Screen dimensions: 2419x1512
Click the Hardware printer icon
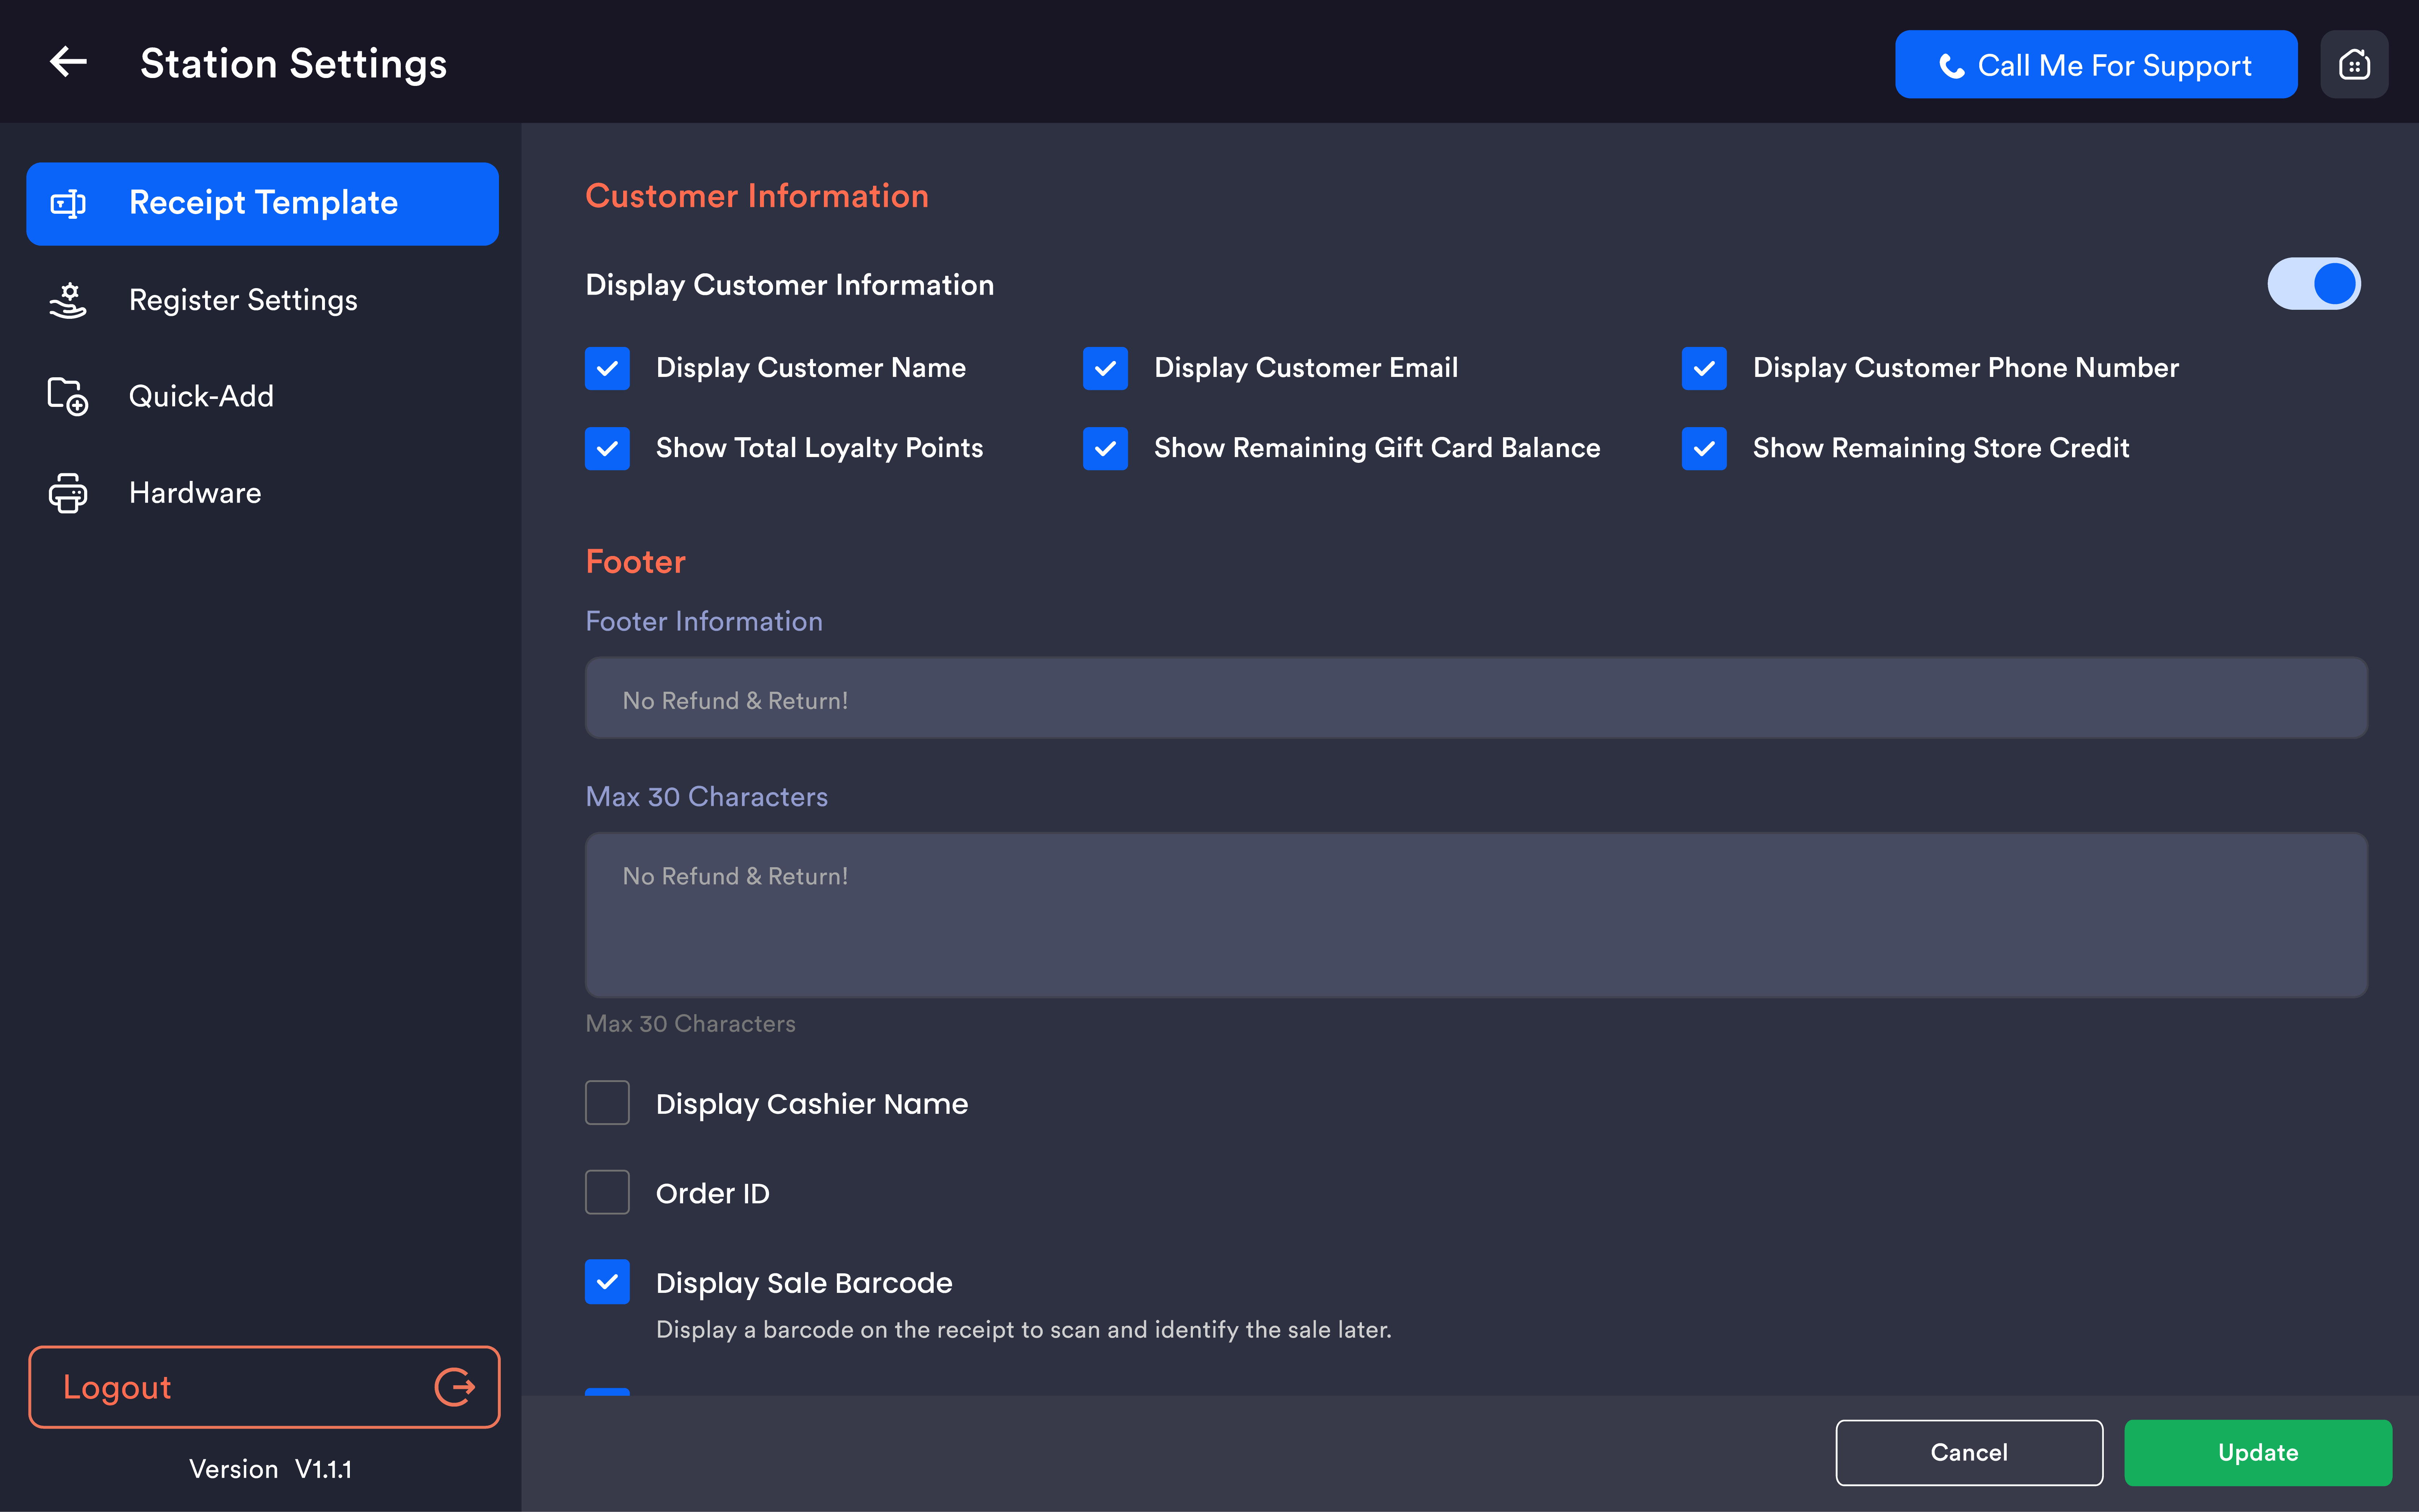coord(68,493)
